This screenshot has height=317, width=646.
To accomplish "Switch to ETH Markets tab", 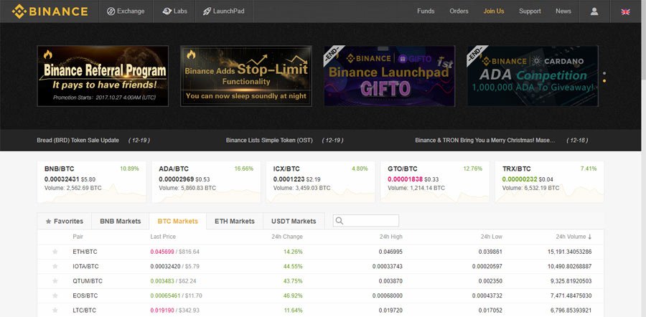I will click(235, 221).
